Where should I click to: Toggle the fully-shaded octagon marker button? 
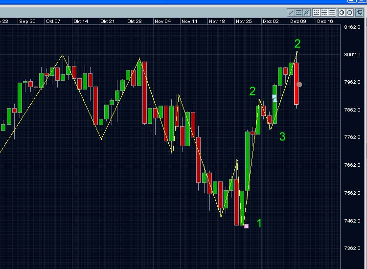(350, 12)
